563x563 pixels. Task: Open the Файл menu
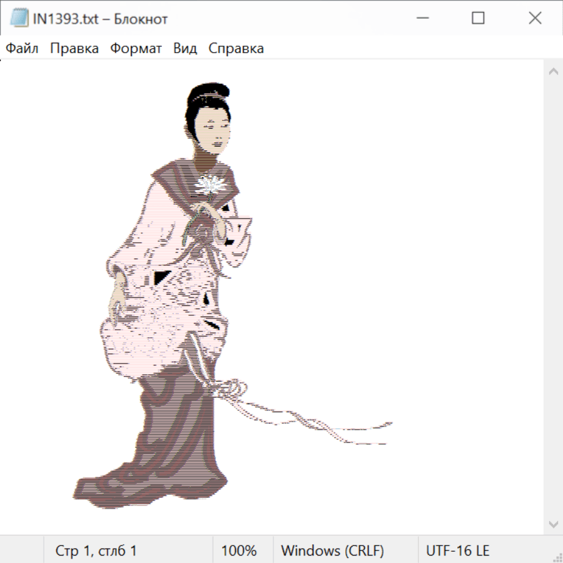coord(23,48)
